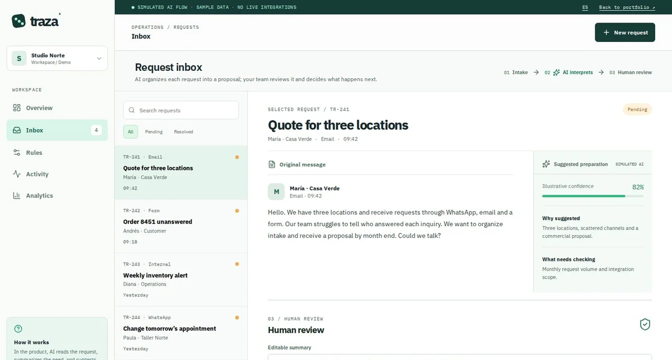Click the orange status dot on TR-242
672x360 pixels.
(237, 210)
